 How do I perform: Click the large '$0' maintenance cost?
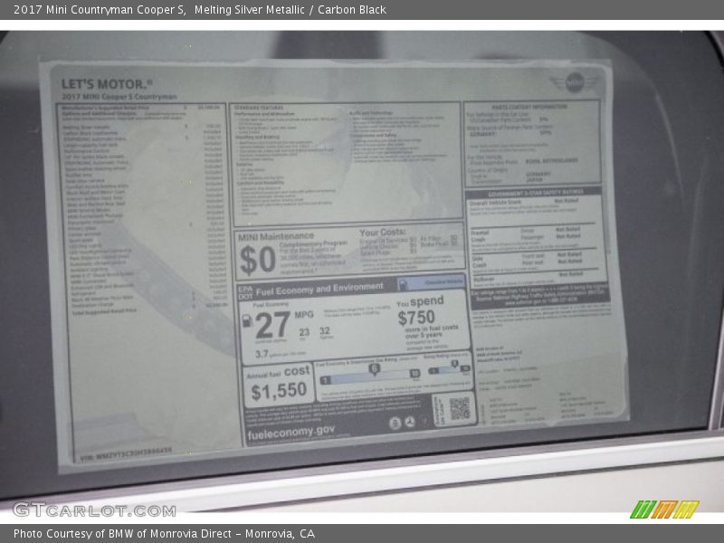[x=257, y=260]
